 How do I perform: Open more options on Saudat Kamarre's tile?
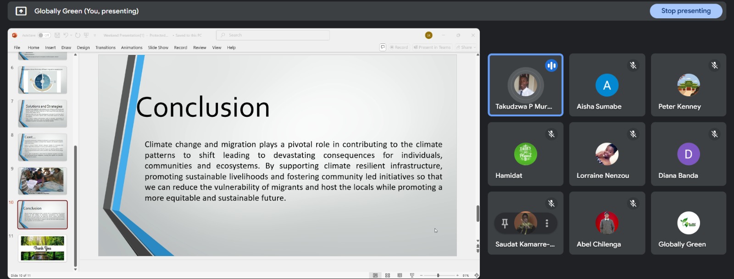tap(547, 223)
